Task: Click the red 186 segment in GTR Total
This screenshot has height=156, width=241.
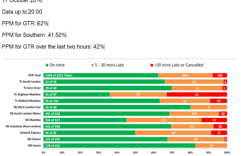Action: (x=220, y=75)
